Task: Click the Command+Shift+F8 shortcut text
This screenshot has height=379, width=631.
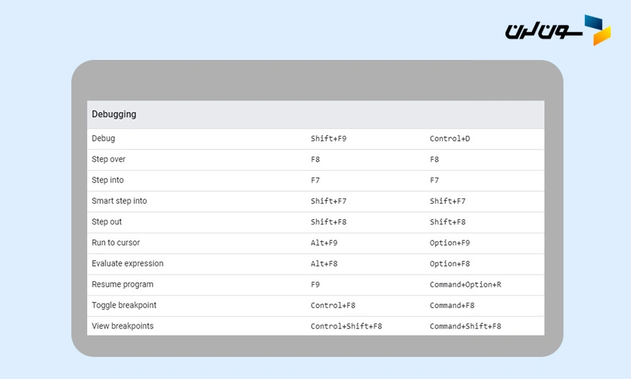Action: [465, 326]
